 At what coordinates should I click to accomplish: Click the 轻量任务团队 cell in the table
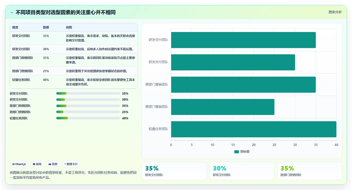[x=21, y=80]
